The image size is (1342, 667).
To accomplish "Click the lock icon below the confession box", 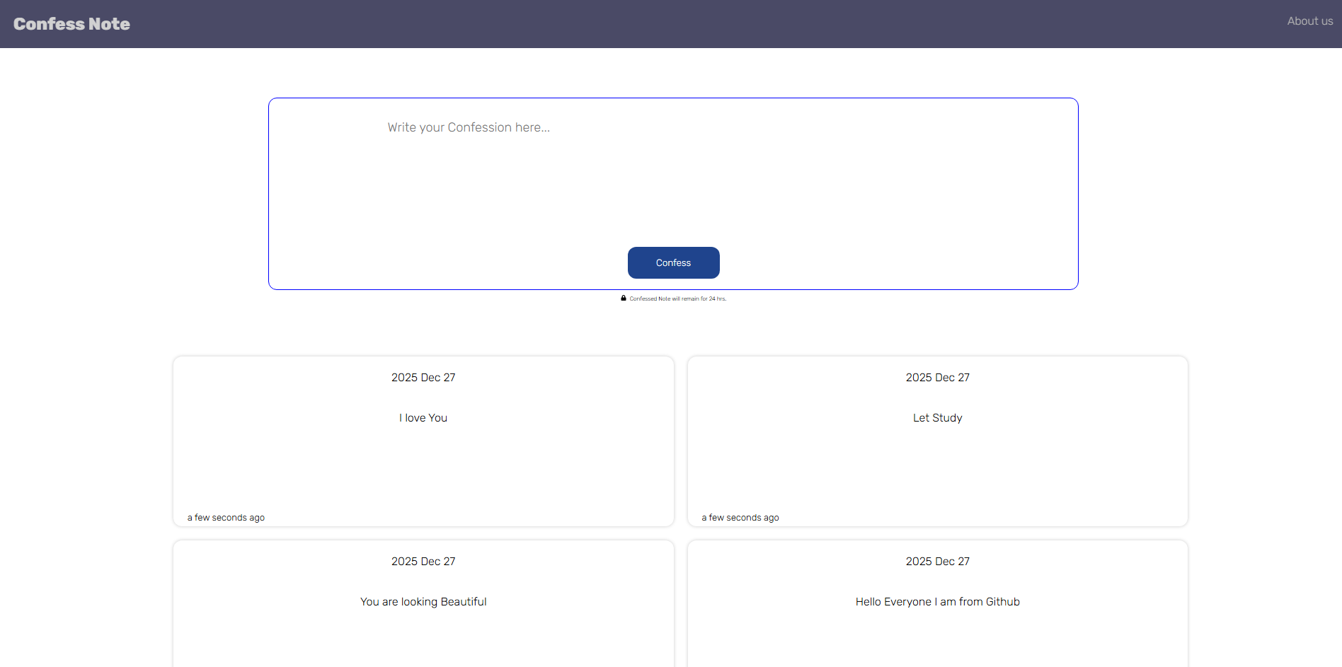I will click(624, 298).
